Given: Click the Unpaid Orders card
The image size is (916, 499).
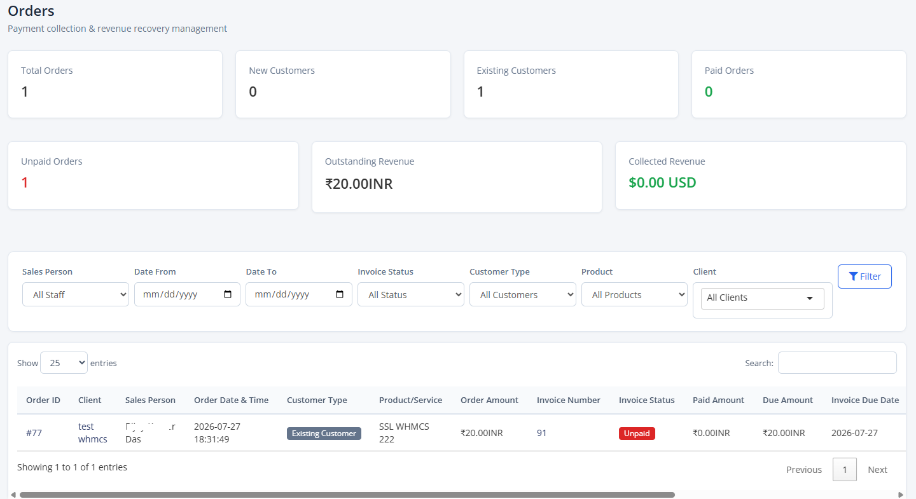Looking at the screenshot, I should (153, 175).
